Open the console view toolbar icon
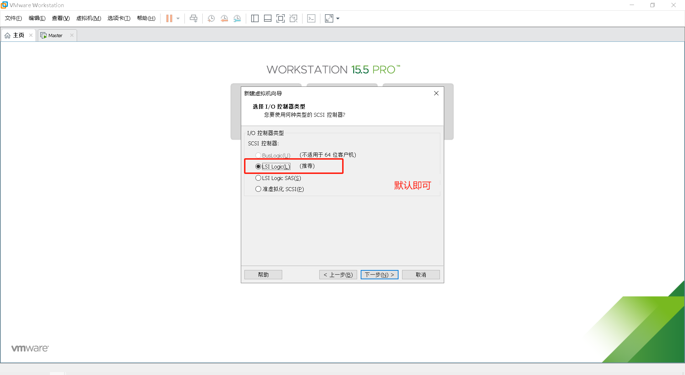Screen dimensions: 685x375 pos(311,19)
